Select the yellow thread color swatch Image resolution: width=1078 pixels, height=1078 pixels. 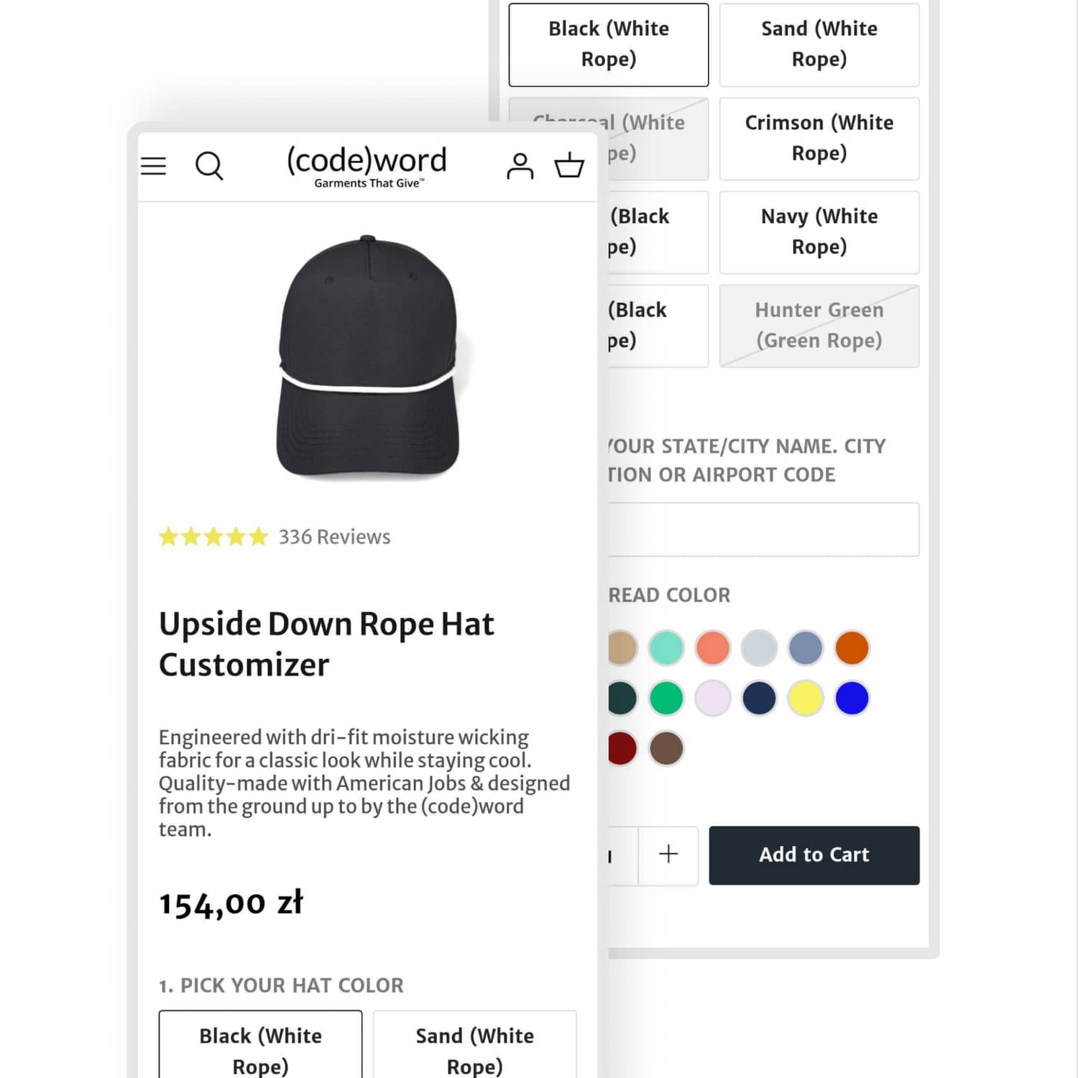click(x=806, y=698)
